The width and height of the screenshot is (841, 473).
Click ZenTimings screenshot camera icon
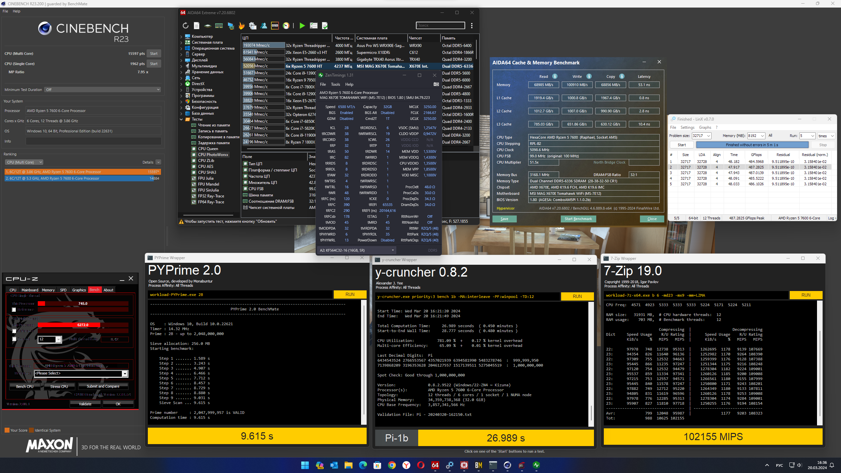tap(436, 84)
